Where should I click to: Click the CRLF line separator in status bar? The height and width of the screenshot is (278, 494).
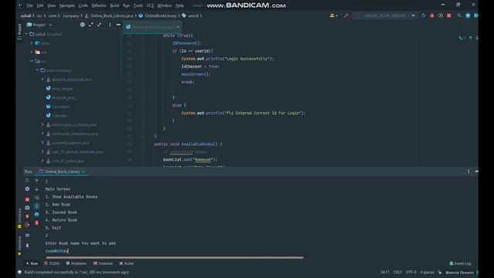point(398,272)
